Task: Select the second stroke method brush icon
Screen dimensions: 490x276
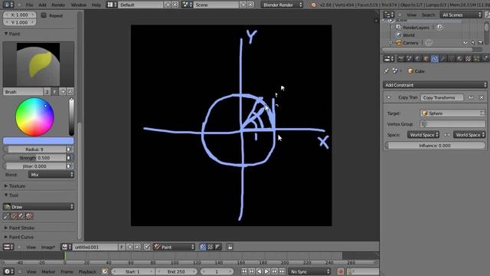Action: click(15, 216)
